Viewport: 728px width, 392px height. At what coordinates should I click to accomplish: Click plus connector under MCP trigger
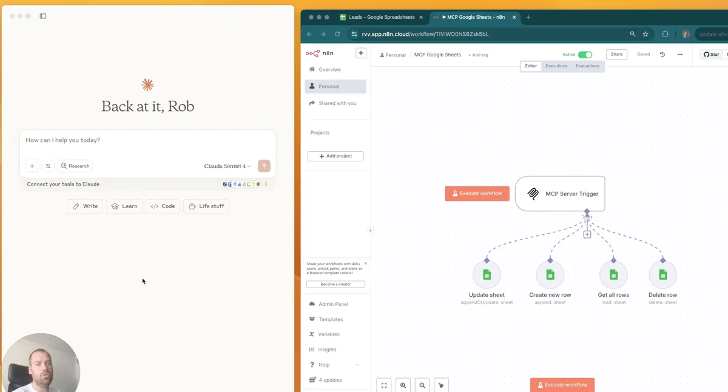(x=587, y=234)
